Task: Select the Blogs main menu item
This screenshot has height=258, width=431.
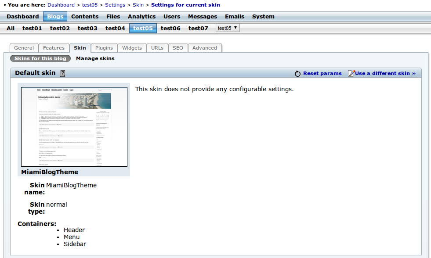Action: [55, 17]
